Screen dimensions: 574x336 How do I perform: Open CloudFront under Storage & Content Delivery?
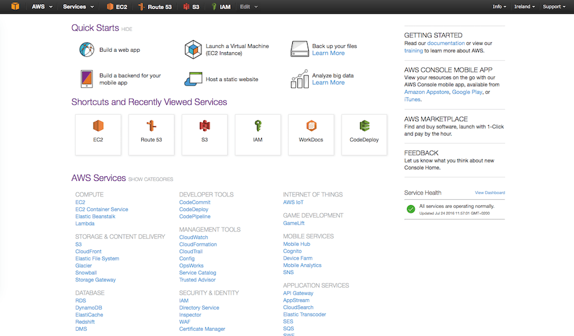coord(88,252)
